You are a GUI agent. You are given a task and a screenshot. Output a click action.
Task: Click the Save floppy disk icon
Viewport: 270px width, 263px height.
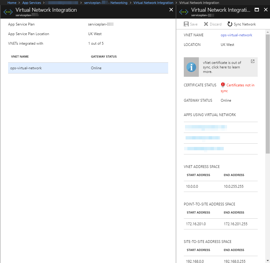coord(186,24)
